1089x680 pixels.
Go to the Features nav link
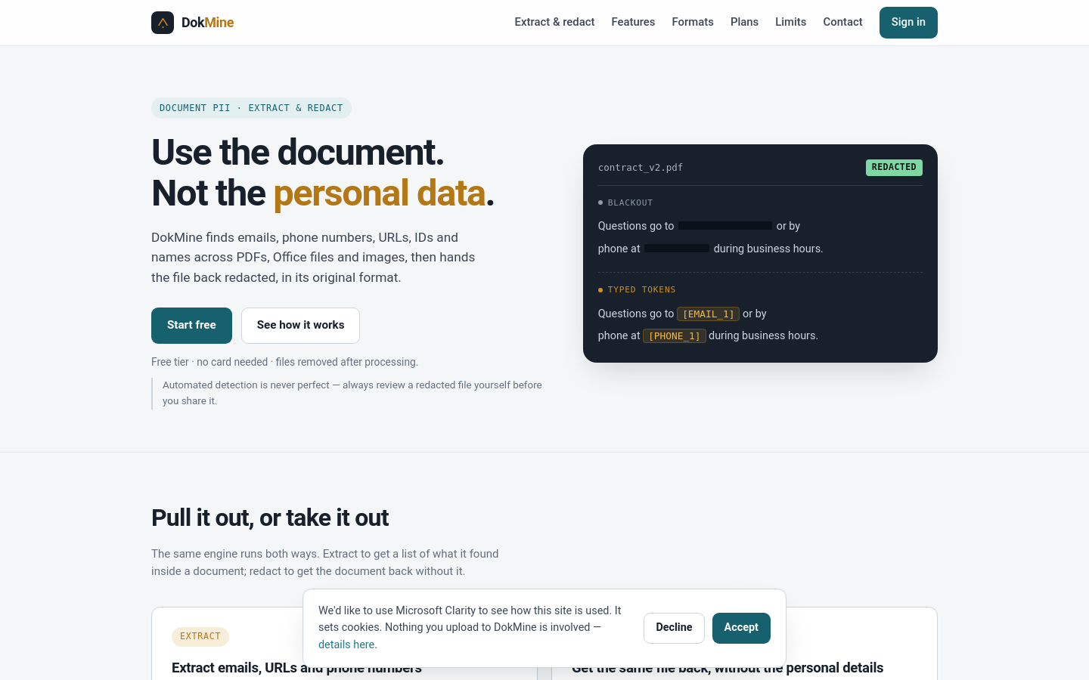(x=633, y=22)
